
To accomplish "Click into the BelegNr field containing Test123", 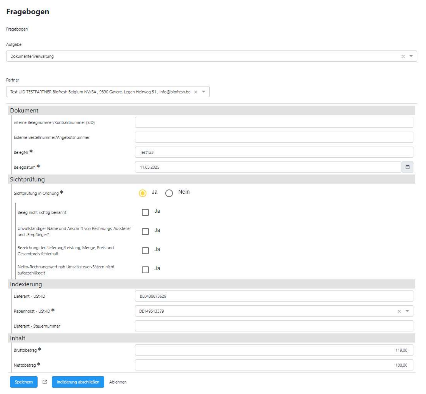I will (x=274, y=152).
